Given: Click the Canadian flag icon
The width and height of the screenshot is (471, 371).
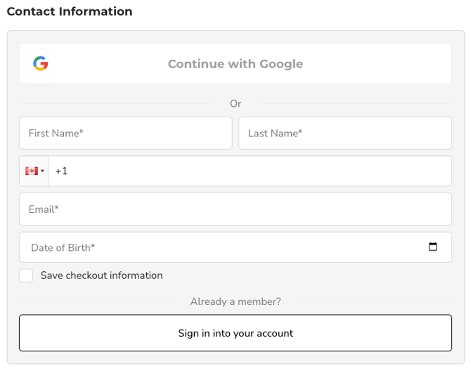Looking at the screenshot, I should [x=31, y=171].
